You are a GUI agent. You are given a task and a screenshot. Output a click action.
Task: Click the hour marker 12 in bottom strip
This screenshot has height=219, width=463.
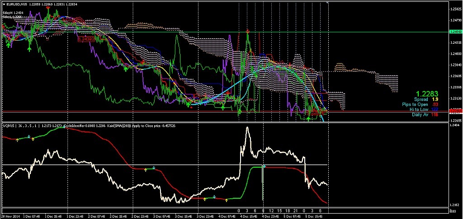click(x=271, y=211)
